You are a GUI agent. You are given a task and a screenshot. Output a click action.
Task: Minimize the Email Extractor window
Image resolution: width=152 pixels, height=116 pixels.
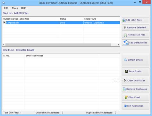[135, 3]
